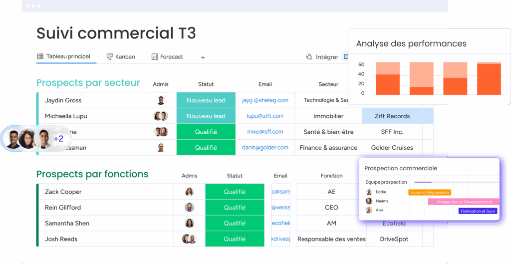Click the +2 collaborators badge

coord(58,139)
